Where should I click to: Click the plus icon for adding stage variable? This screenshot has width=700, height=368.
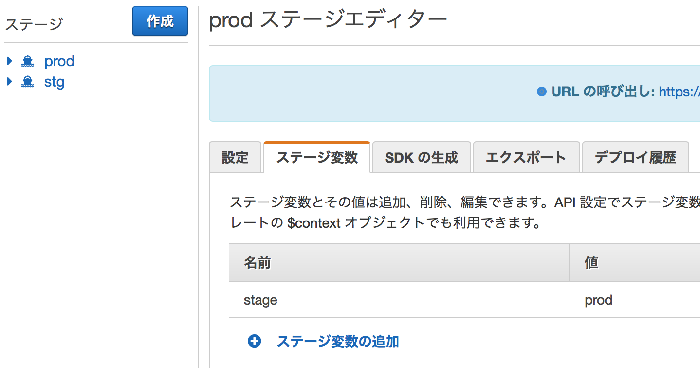(254, 341)
